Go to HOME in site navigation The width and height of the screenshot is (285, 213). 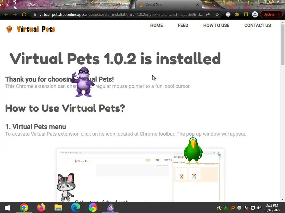click(x=156, y=25)
